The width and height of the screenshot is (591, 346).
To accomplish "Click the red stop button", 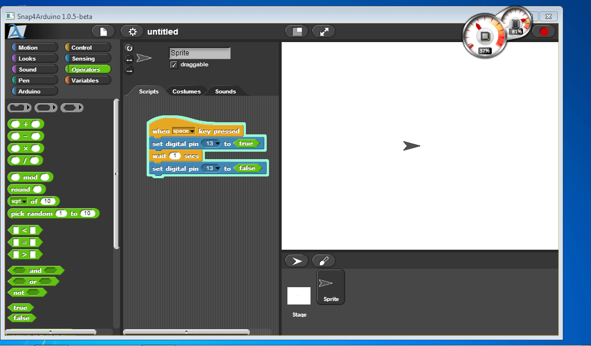I will [x=544, y=32].
